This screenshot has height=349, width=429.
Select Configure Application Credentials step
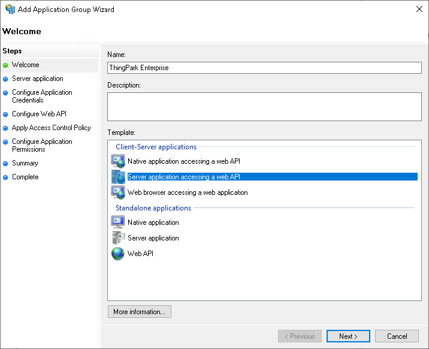42,96
